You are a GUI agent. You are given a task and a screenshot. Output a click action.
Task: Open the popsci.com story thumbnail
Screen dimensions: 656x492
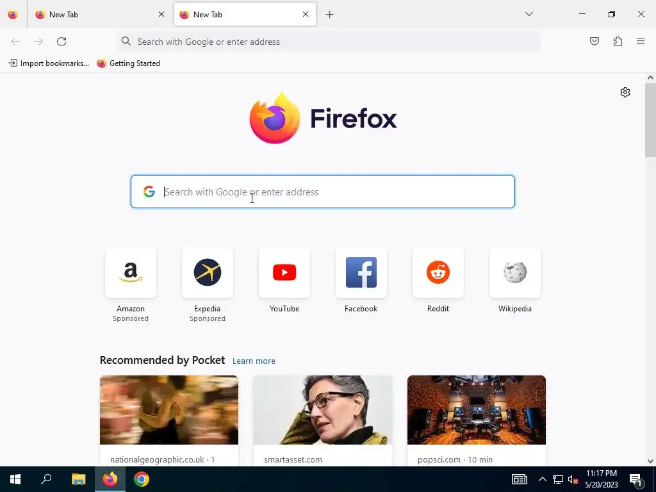click(477, 410)
